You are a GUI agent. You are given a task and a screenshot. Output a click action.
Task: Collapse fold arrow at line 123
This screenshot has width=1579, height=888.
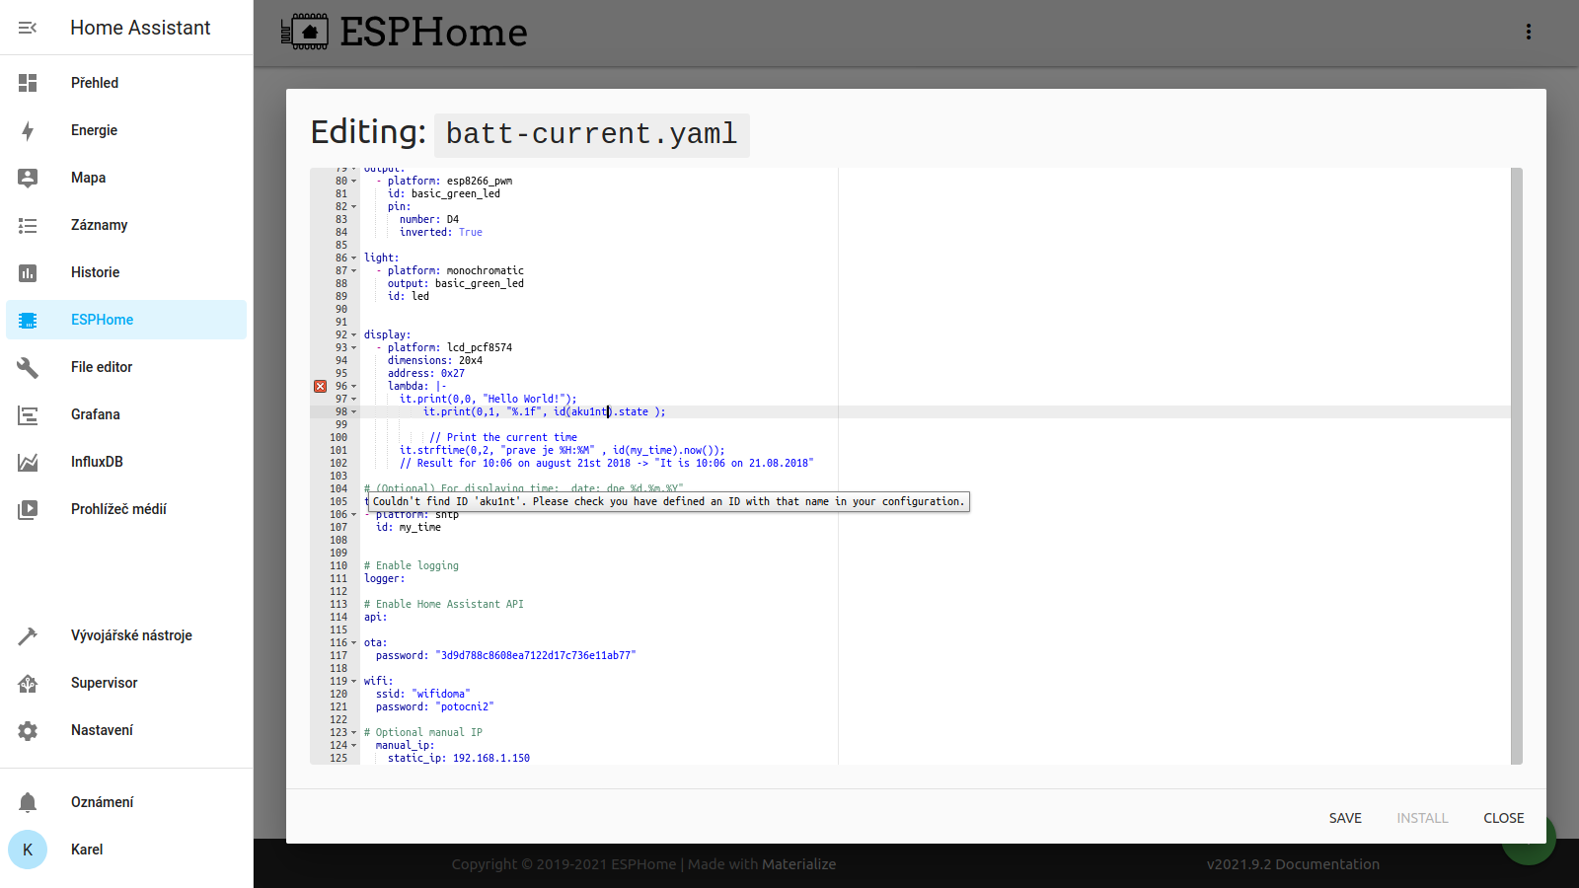click(x=354, y=732)
